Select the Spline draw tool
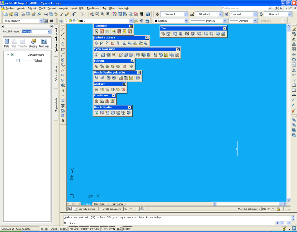Image resolution: width=297 pixels, height=232 pixels. coord(63,70)
